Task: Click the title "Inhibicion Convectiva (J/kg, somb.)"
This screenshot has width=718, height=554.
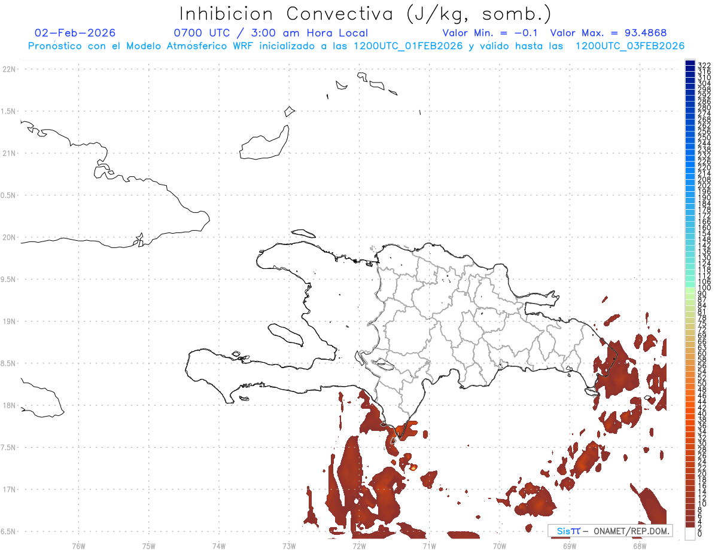Action: [x=366, y=14]
